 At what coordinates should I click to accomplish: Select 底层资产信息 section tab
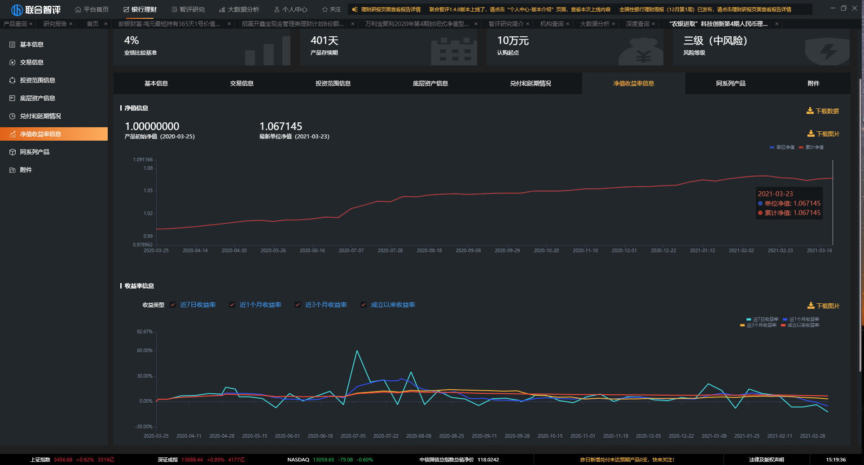[430, 83]
